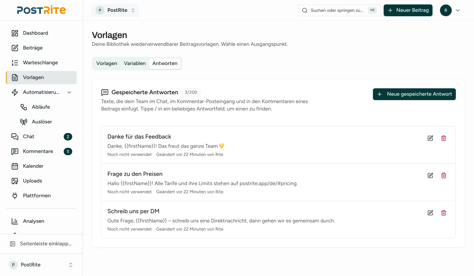Open the user menu chevron next to avatar
Image resolution: width=474 pixels, height=276 pixels.
[x=458, y=10]
